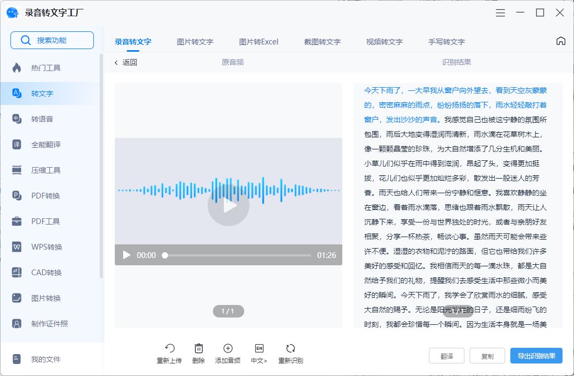
Task: Click the large play button on waveform
Action: tap(229, 205)
